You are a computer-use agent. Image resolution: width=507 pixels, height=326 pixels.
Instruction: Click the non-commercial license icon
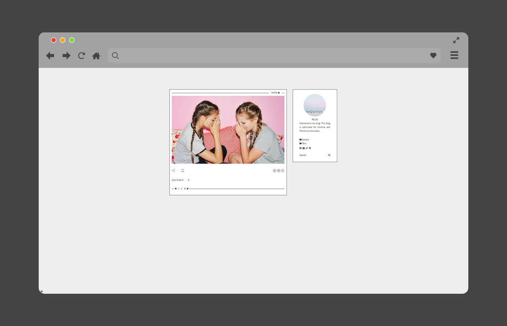278,171
